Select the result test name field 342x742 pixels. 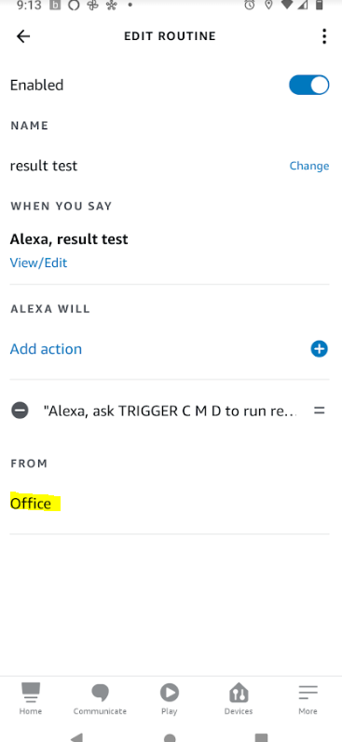[x=44, y=166]
